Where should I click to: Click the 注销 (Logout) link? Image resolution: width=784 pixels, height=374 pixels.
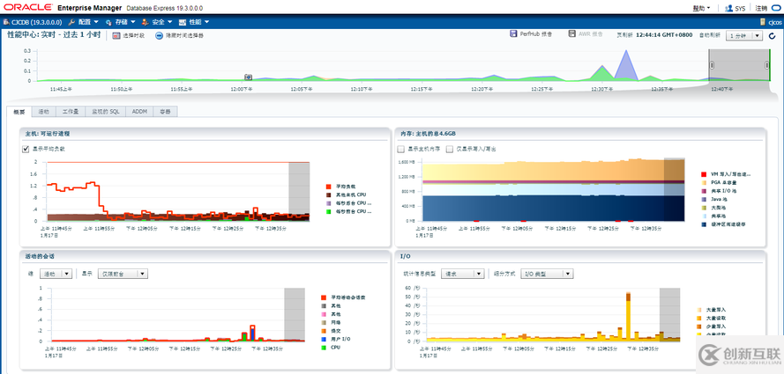point(762,8)
